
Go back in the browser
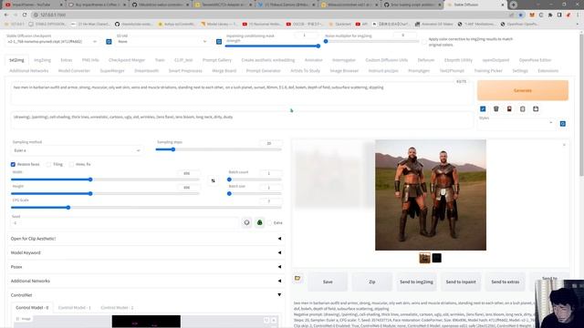click(6, 15)
